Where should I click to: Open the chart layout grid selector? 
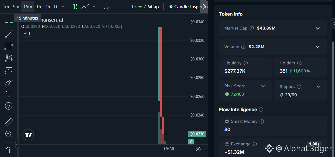(119, 7)
